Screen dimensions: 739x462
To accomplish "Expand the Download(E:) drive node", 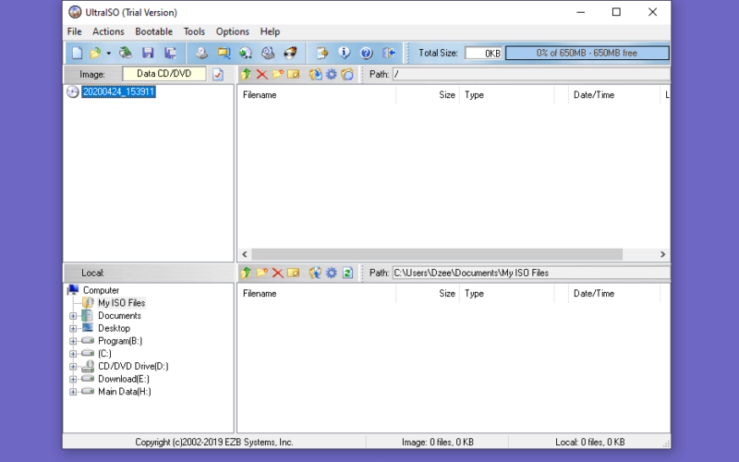I will [x=73, y=379].
